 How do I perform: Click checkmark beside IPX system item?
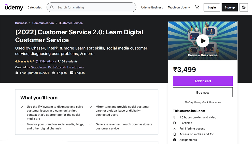(x=22, y=107)
